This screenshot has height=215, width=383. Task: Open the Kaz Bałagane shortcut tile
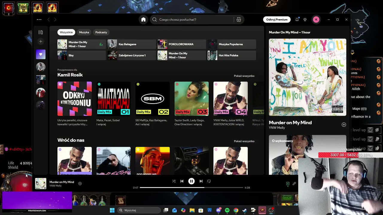pos(132,44)
